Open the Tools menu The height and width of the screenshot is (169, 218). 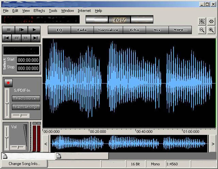click(53, 11)
